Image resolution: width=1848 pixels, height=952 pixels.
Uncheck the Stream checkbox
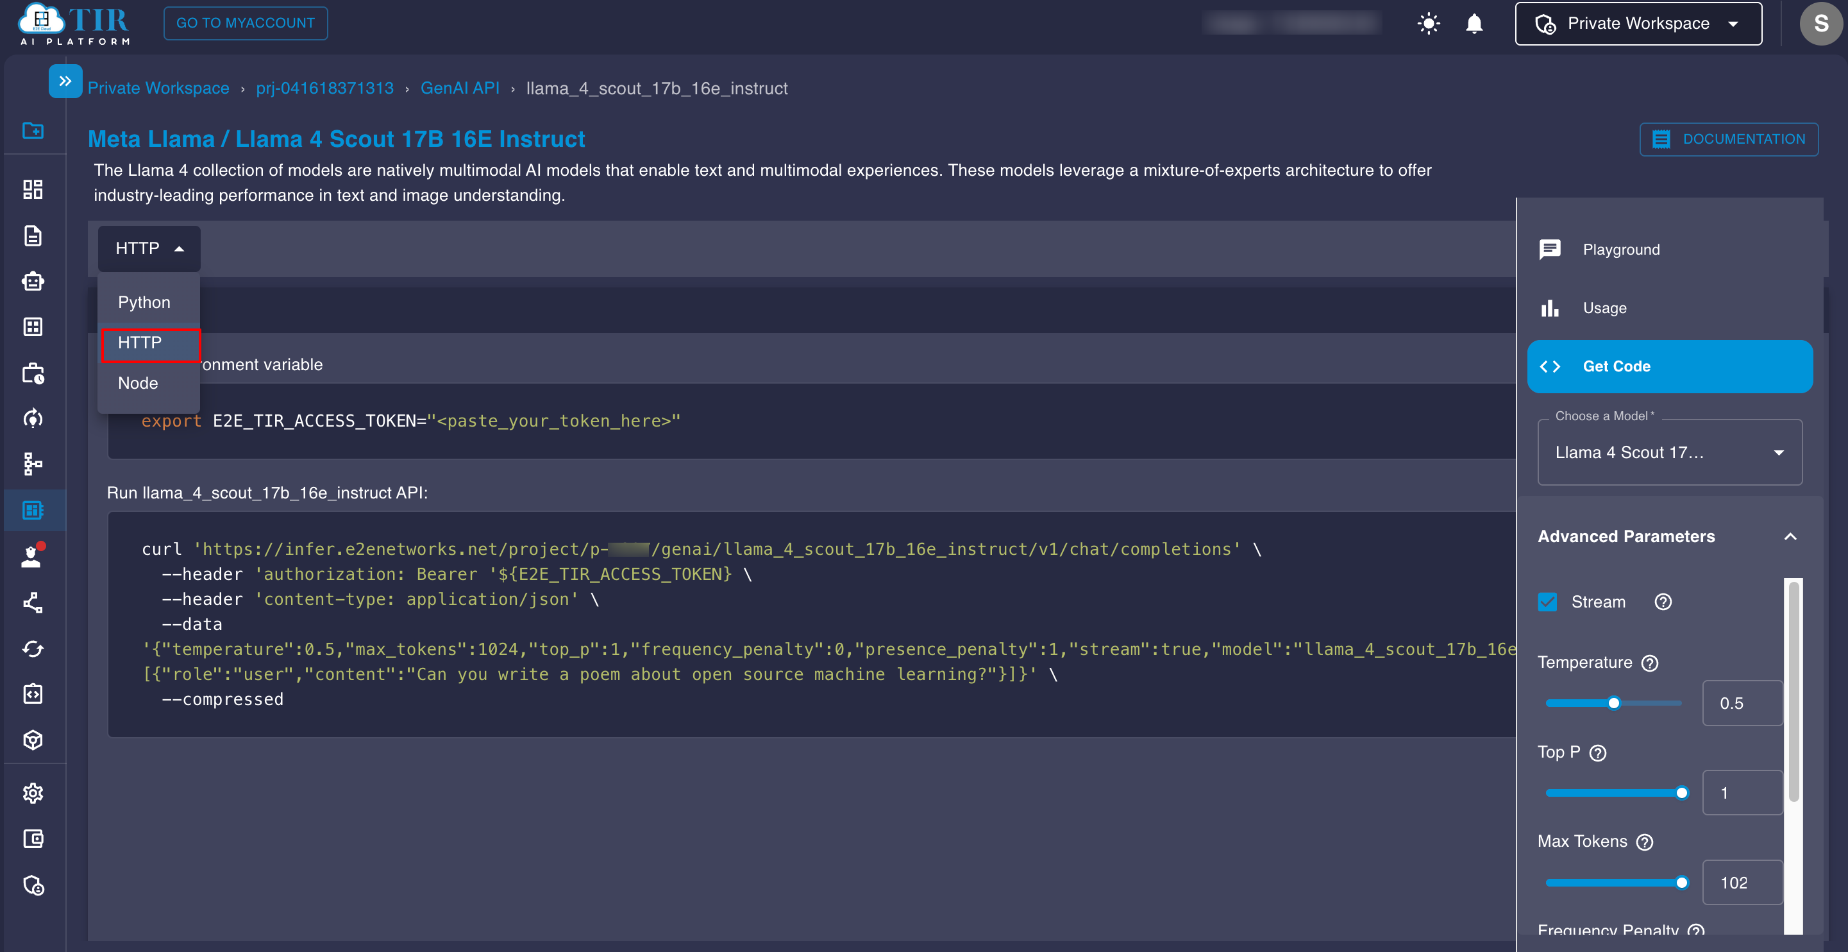1547,602
